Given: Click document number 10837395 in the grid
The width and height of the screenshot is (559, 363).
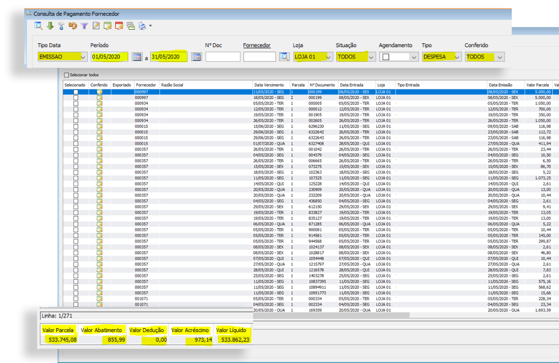Looking at the screenshot, I should pyautogui.click(x=317, y=282).
